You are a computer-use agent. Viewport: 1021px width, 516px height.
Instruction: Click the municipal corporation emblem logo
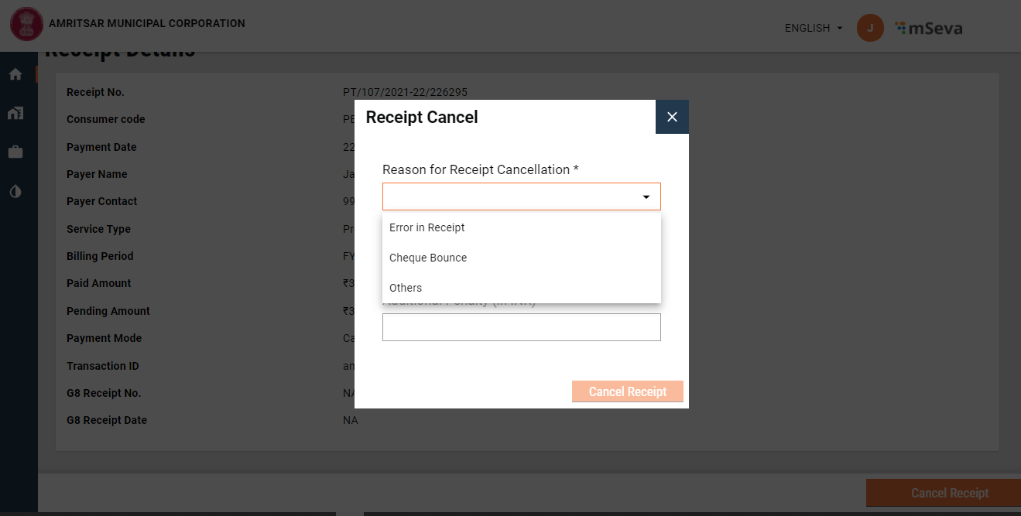26,24
